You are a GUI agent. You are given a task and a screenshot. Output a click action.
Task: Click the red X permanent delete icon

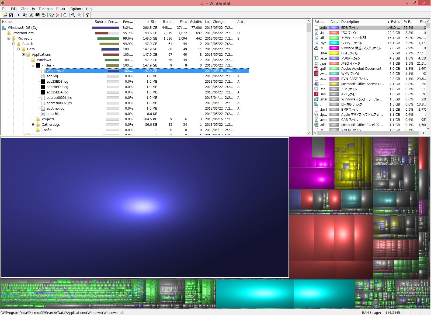pos(57,15)
